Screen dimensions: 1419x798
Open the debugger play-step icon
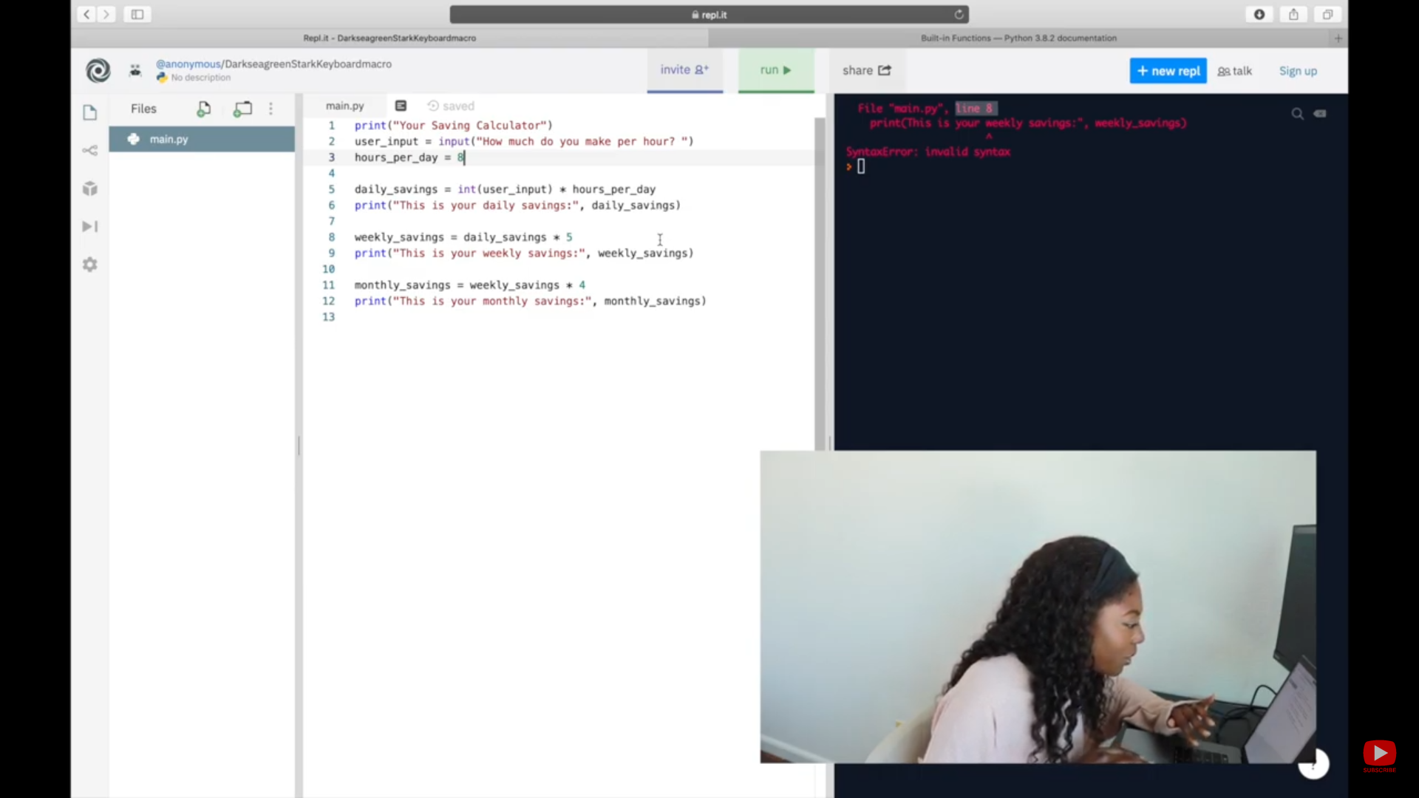coord(90,226)
